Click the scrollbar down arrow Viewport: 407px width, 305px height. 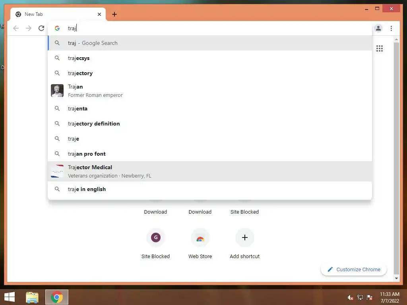(x=396, y=278)
